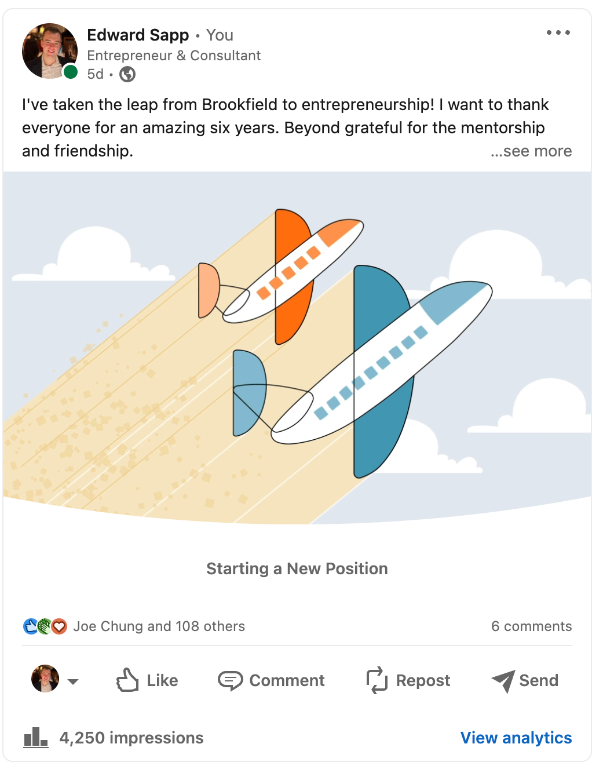The width and height of the screenshot is (614, 773).
Task: Open the 6 comments link
Action: click(531, 626)
